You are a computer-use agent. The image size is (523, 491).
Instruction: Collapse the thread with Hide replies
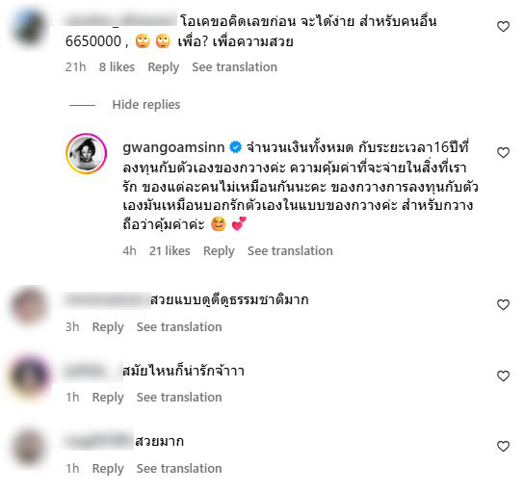click(x=146, y=105)
